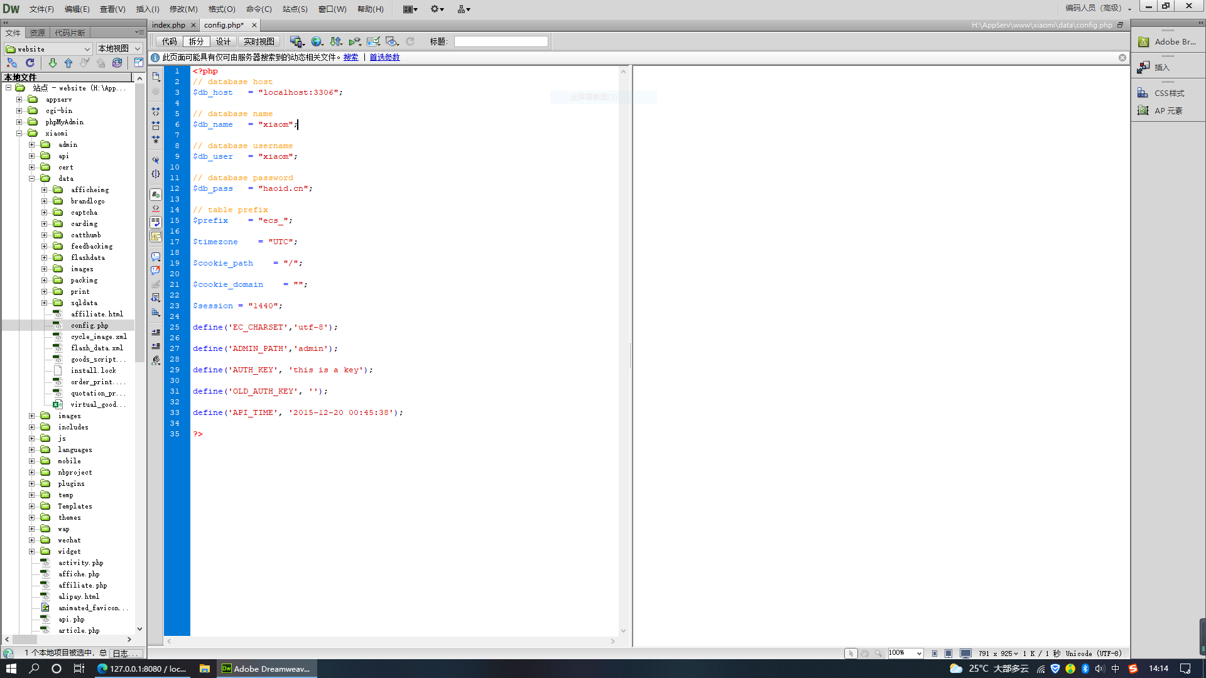Image resolution: width=1206 pixels, height=678 pixels.
Task: Enable 实时视图 live view
Action: (259, 41)
